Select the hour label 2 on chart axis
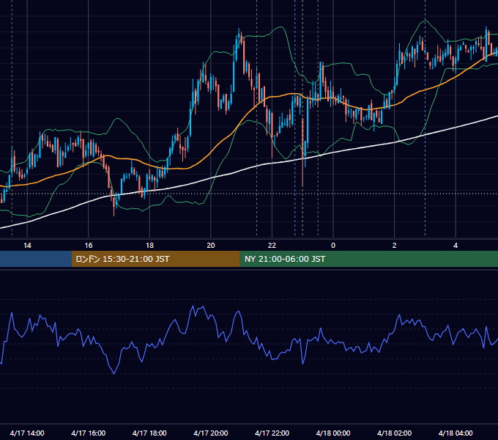This screenshot has height=440, width=498. point(395,246)
